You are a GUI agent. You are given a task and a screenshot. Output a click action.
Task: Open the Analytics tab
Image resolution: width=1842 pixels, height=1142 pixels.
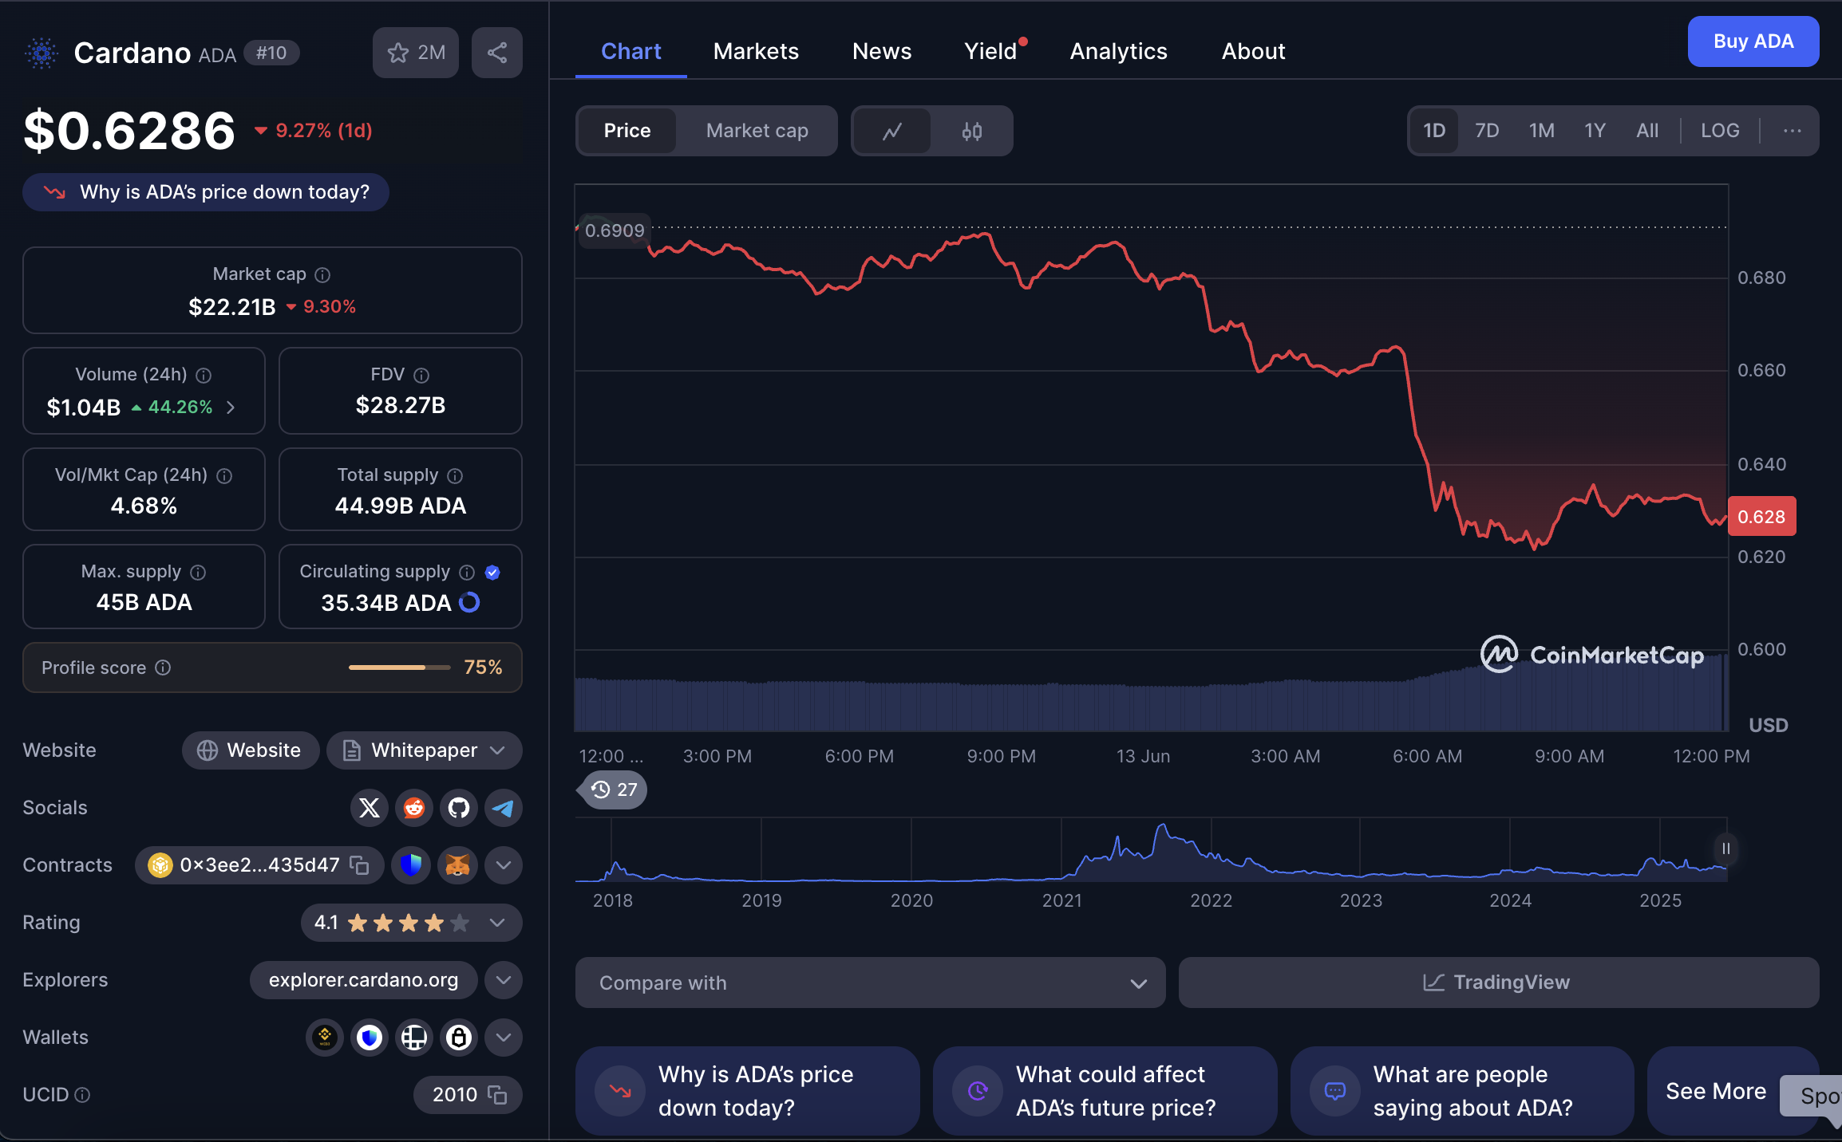[x=1118, y=52]
